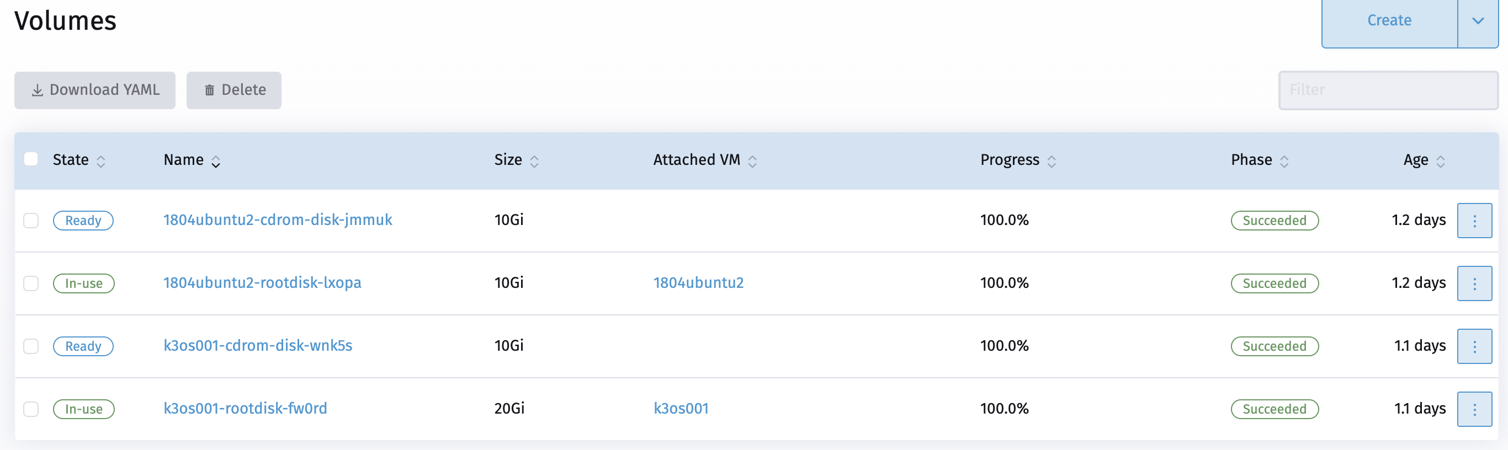Click the Create button

pos(1389,20)
